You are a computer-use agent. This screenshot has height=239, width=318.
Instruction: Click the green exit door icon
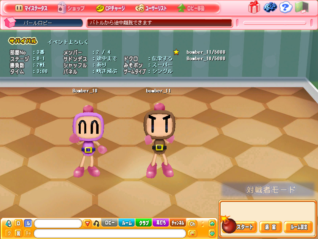[302, 7]
